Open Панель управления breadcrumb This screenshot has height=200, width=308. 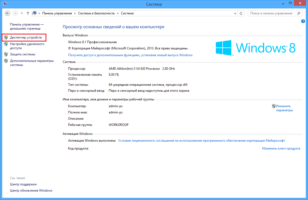[57, 13]
